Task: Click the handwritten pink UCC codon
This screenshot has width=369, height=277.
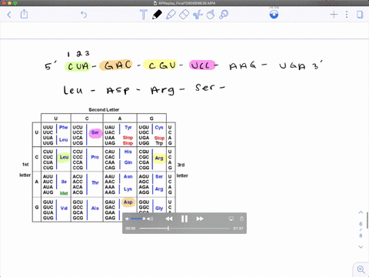Action: coord(202,65)
